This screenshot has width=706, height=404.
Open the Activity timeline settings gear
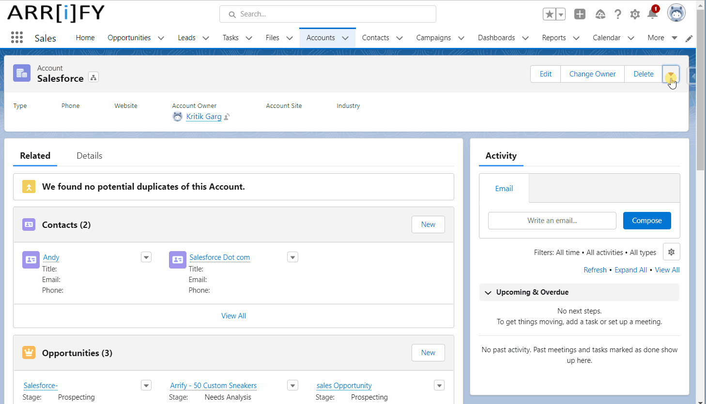(x=671, y=252)
